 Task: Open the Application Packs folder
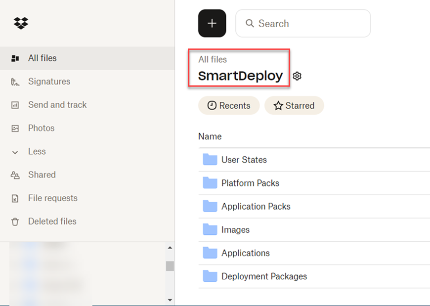[256, 206]
